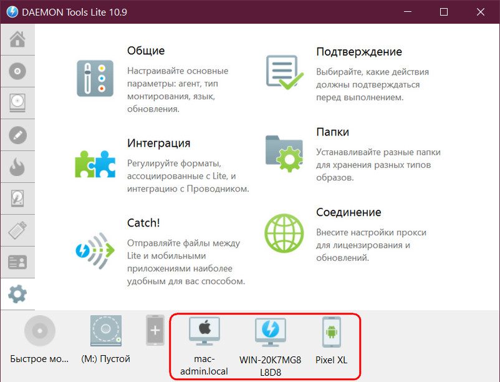Click the DAEMON Tools title bar logo
500x382 pixels.
tap(12, 12)
